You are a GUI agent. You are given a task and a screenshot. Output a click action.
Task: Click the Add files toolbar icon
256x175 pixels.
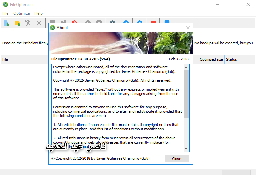click(x=7, y=23)
